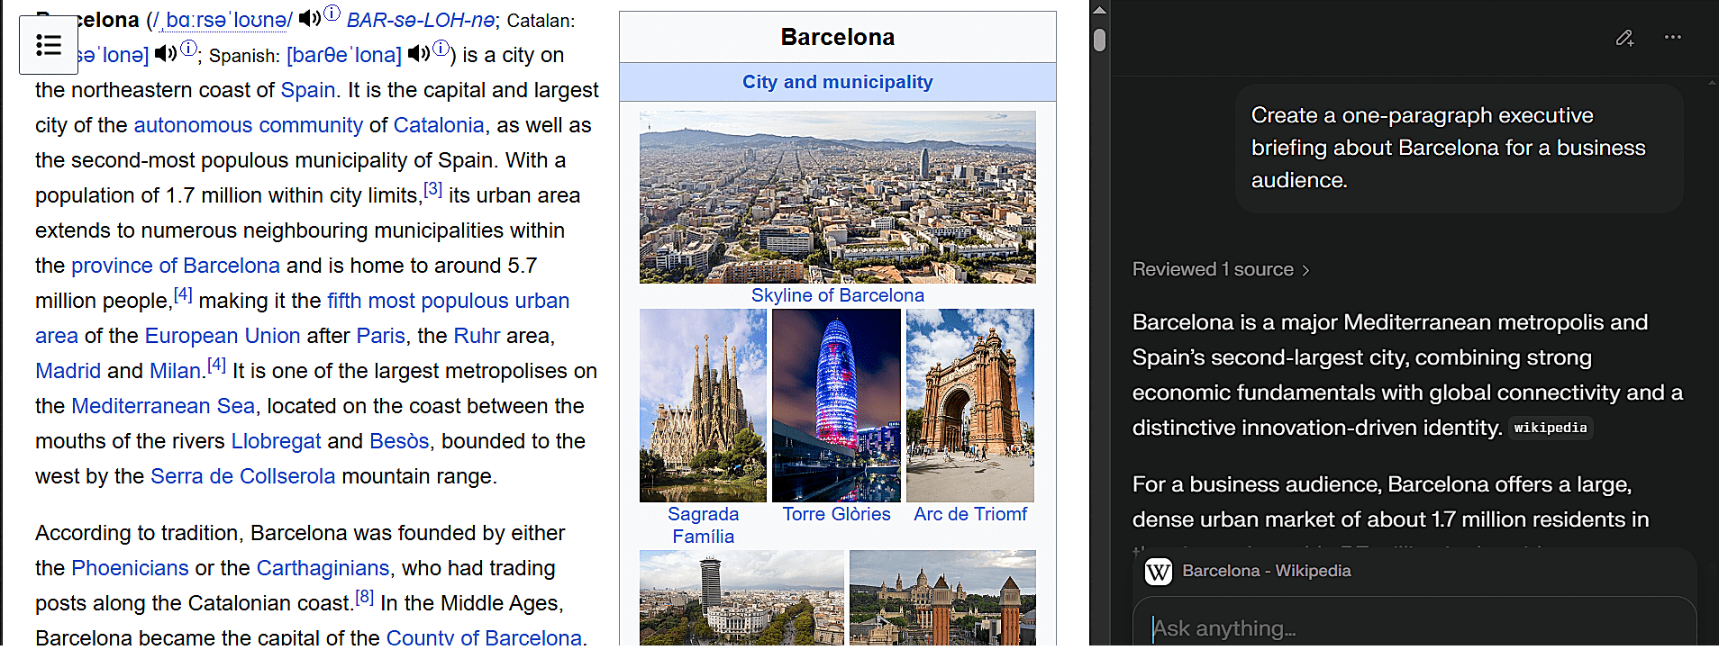
Task: Click footnote [4] after 'million people,'
Action: [x=183, y=294]
